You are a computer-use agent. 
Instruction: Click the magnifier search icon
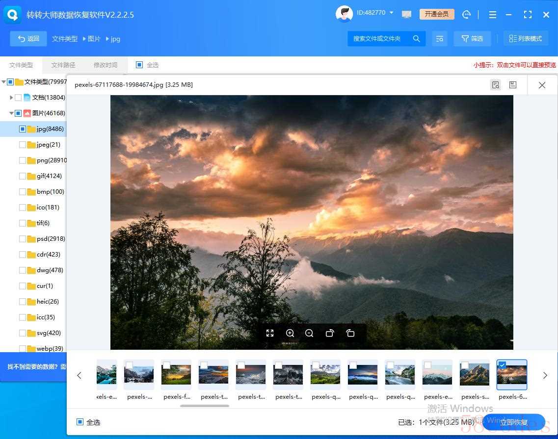pyautogui.click(x=416, y=39)
